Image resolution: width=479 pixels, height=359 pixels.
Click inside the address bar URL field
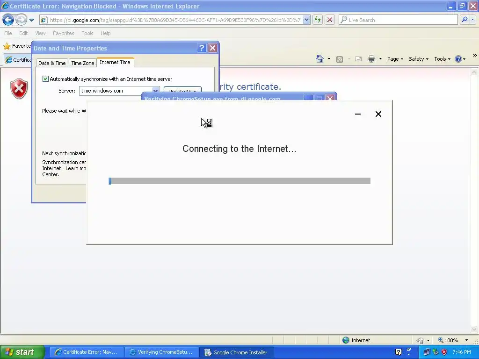click(x=175, y=20)
